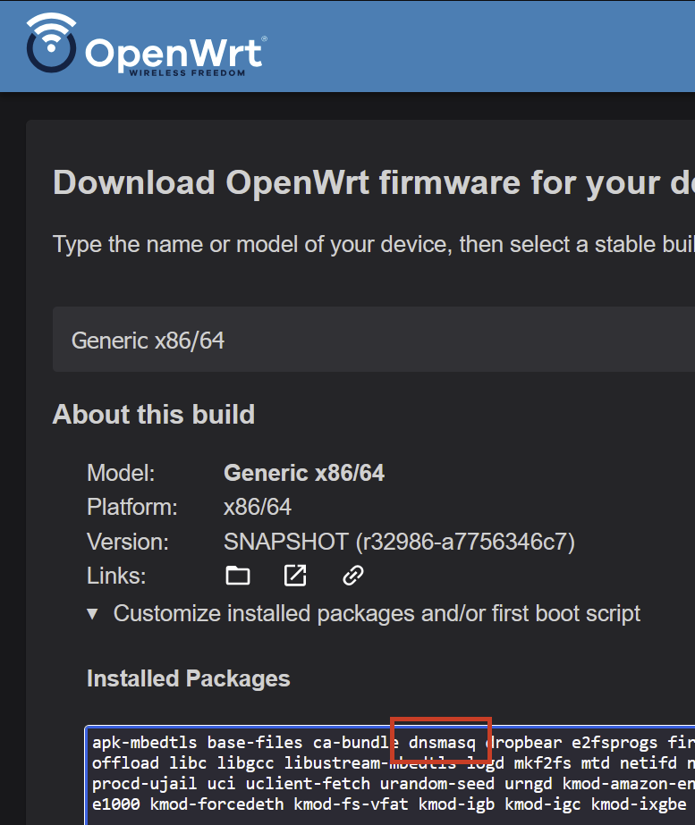Click the About this build heading

[154, 415]
